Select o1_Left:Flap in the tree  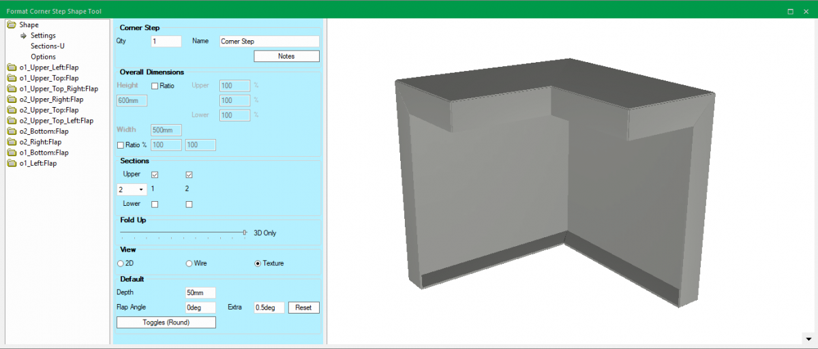(x=38, y=163)
